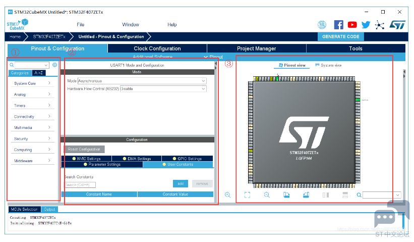Click the fit-to-screen frame icon
This screenshot has width=414, height=242.
(247, 195)
